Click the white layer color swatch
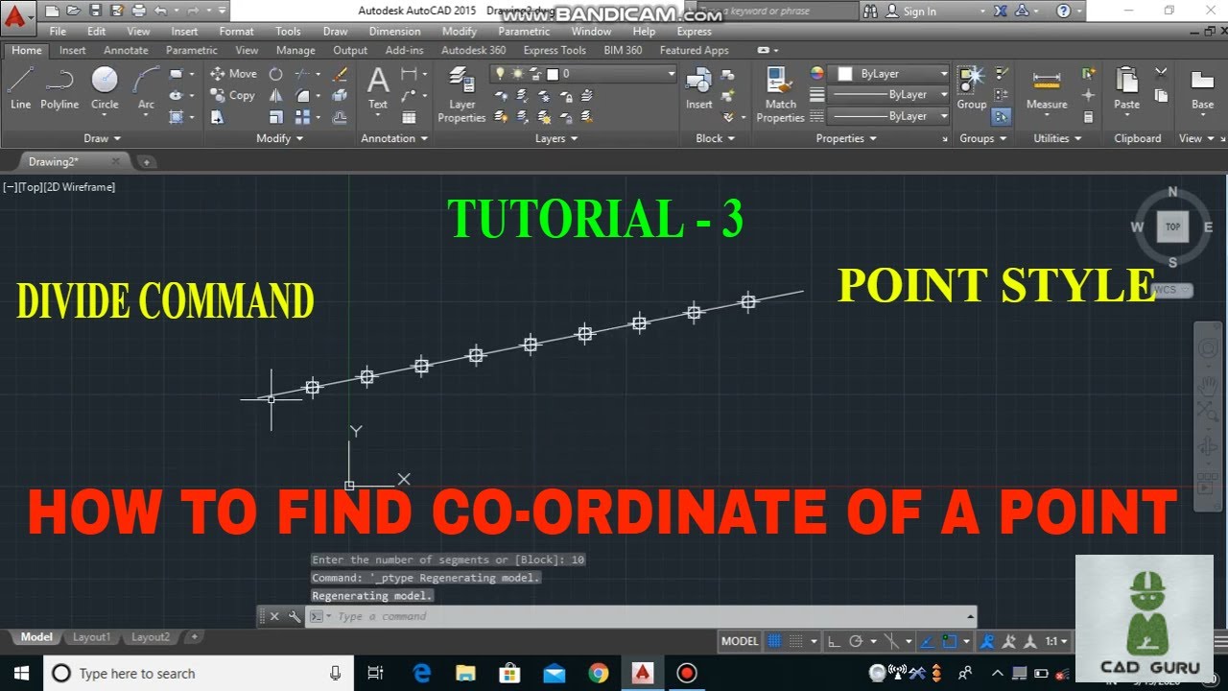Image resolution: width=1228 pixels, height=691 pixels. [x=553, y=74]
